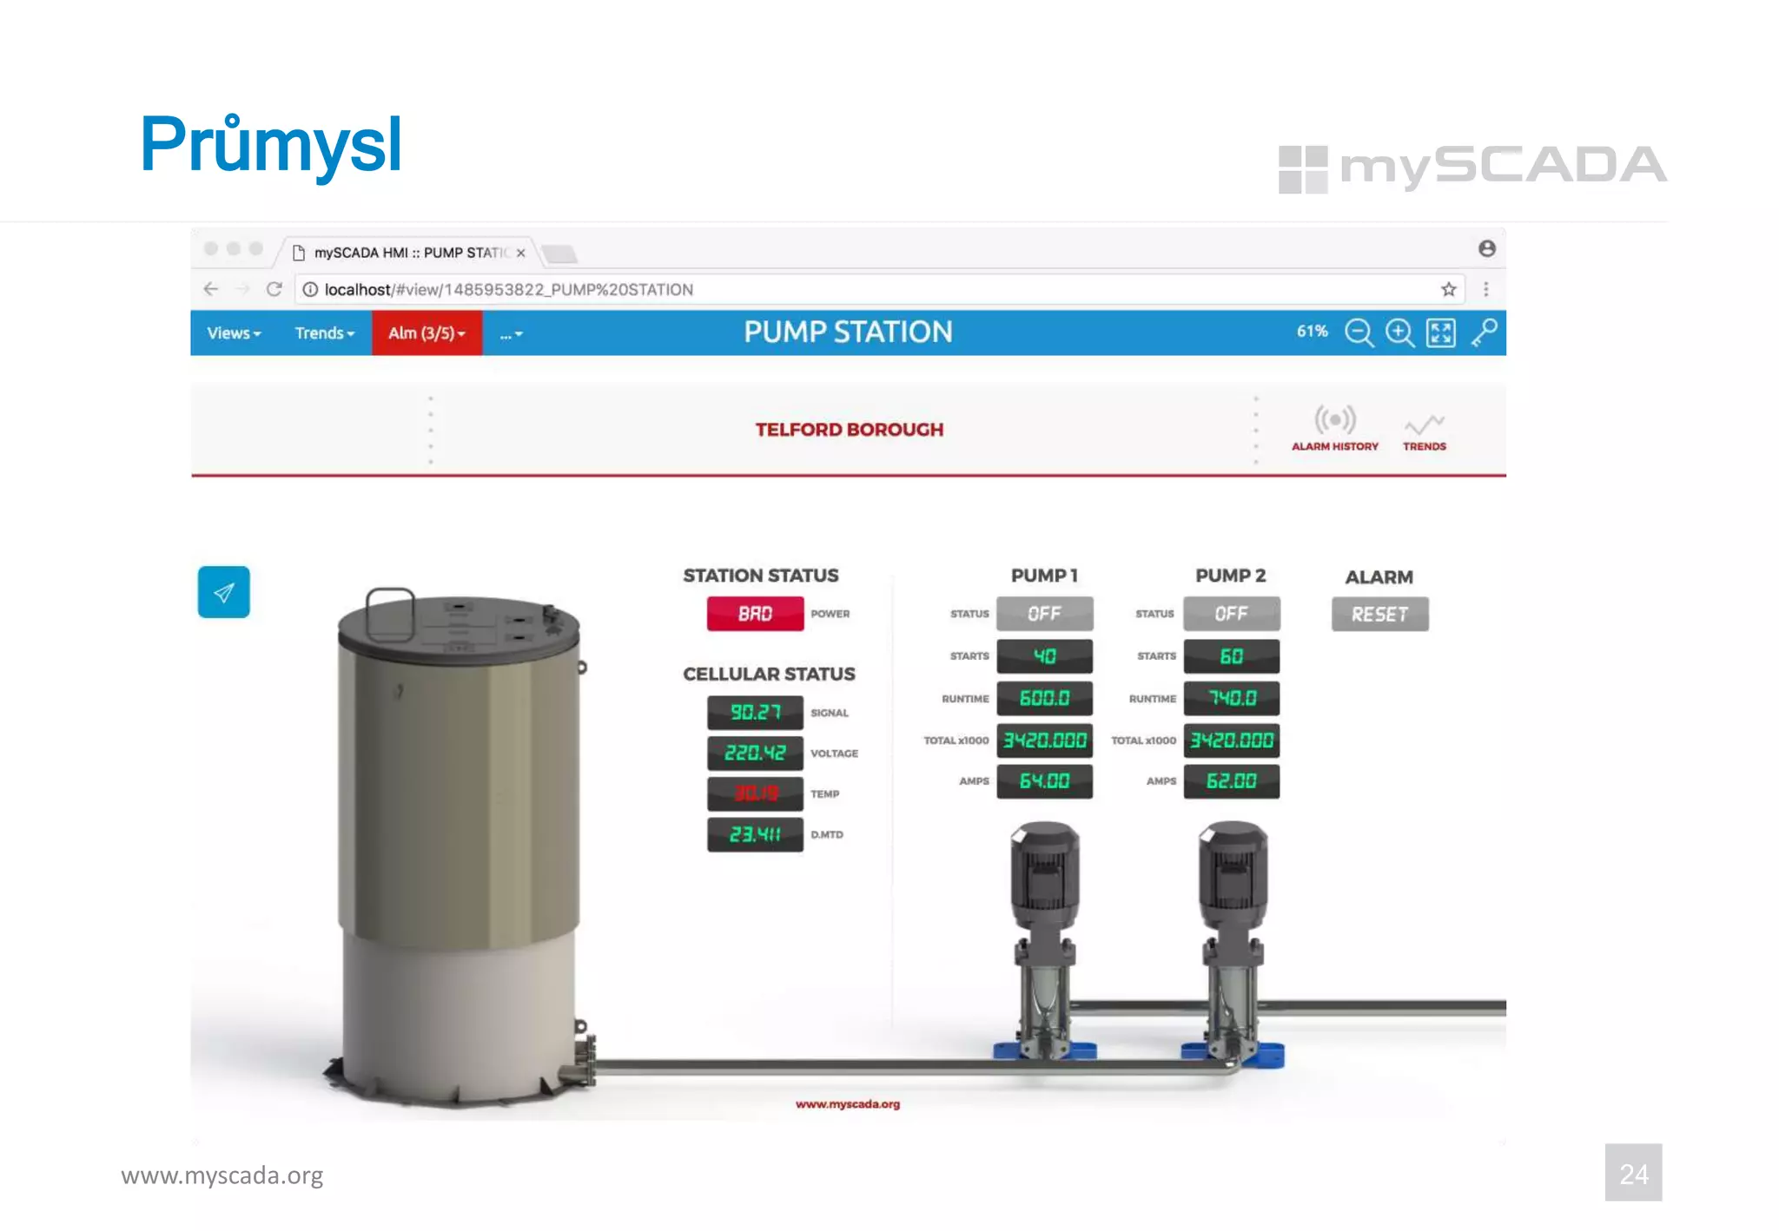Click Pump 2 amps value 62.00

1231,781
